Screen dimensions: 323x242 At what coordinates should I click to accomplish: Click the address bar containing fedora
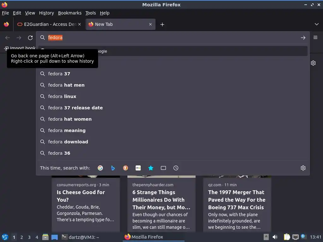[173, 38]
